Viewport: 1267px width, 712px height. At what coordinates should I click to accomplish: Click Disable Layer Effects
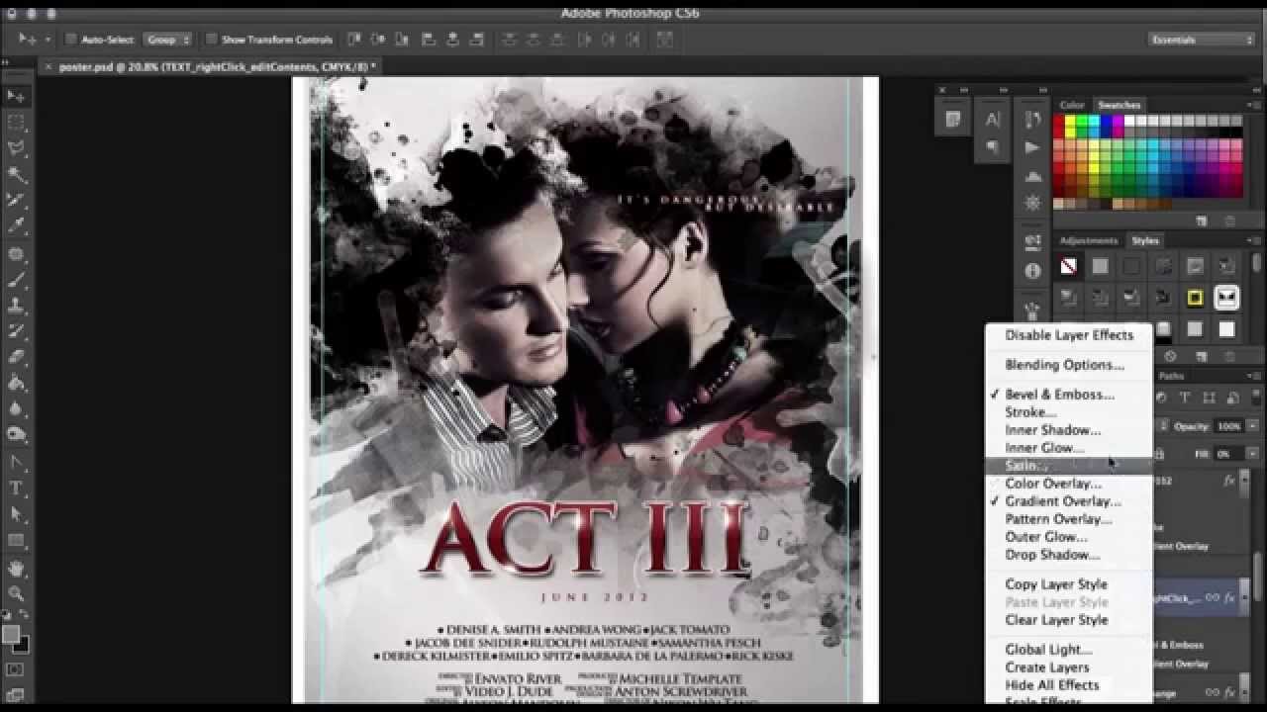tap(1069, 335)
